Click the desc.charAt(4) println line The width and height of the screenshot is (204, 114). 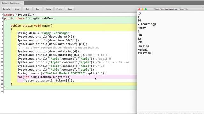pyautogui.click(x=47, y=37)
